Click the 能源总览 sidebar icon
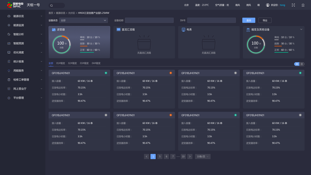 [9, 16]
